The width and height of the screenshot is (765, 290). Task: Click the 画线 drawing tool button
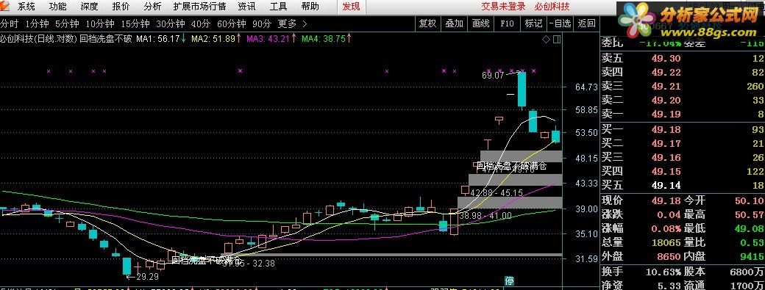480,23
